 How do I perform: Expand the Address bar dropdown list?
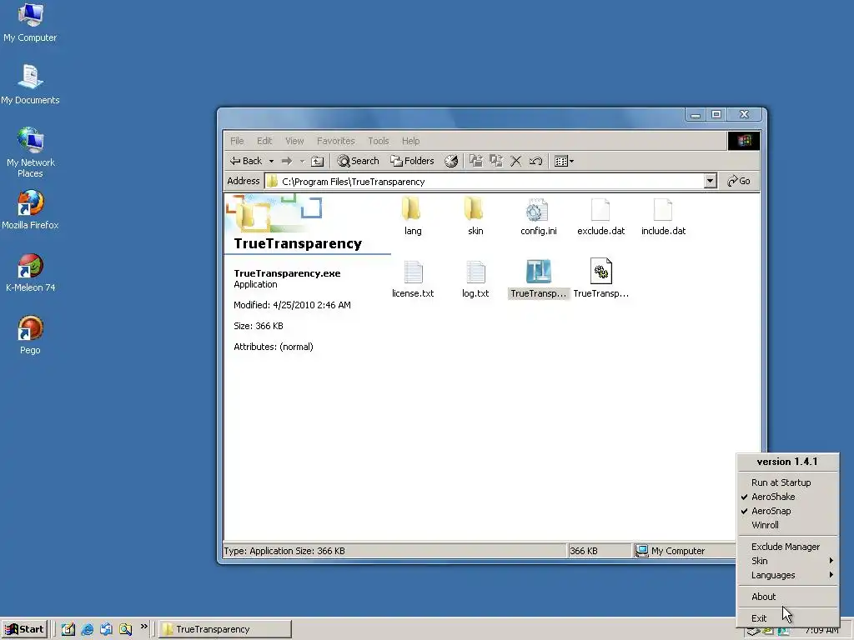click(710, 181)
